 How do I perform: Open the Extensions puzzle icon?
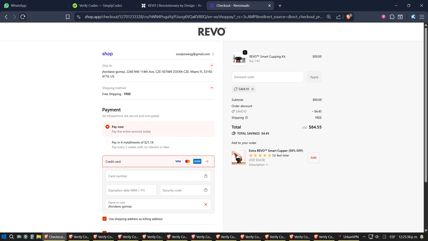(392, 17)
